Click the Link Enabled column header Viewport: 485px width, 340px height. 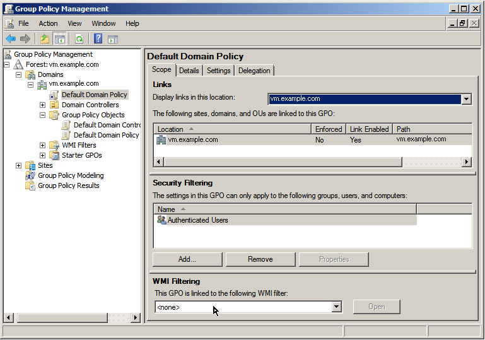[370, 129]
